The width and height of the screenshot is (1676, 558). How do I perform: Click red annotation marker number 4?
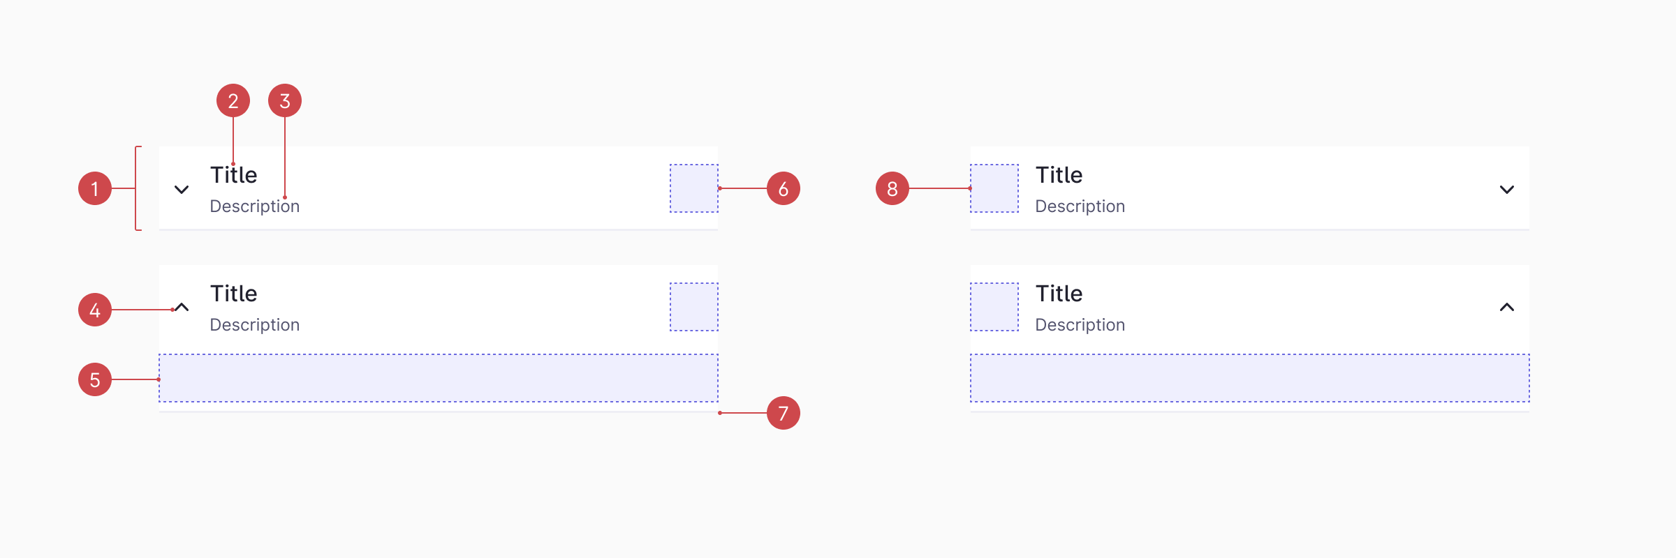coord(95,310)
